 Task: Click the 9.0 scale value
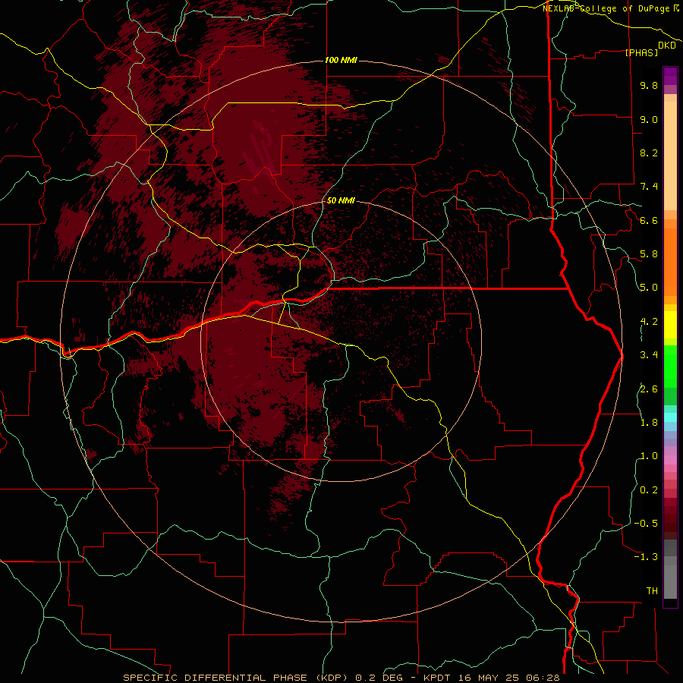tap(649, 119)
